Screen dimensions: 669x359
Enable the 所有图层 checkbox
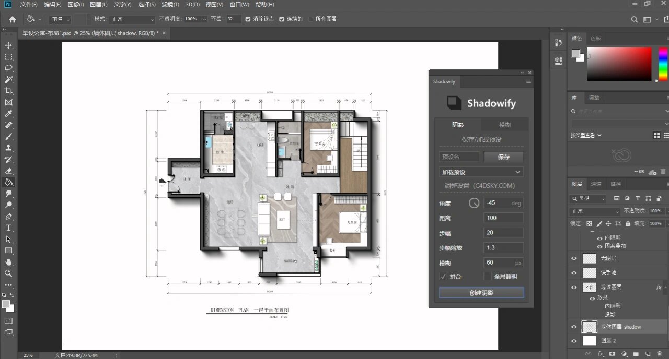coord(310,19)
